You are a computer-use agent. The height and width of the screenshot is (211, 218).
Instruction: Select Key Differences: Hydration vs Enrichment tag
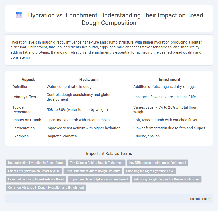point(158,163)
